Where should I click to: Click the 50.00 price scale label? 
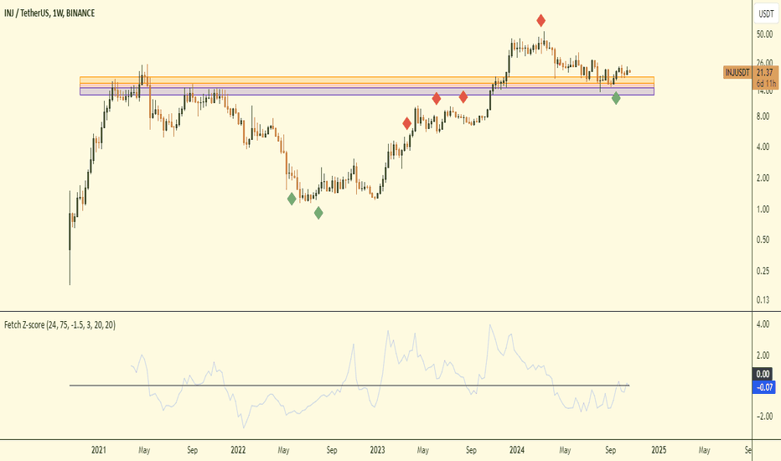pyautogui.click(x=764, y=34)
